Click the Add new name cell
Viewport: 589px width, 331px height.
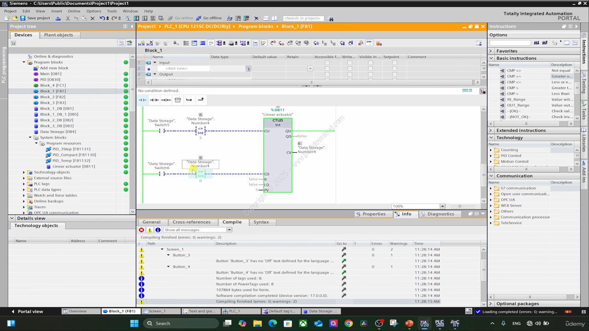183,68
